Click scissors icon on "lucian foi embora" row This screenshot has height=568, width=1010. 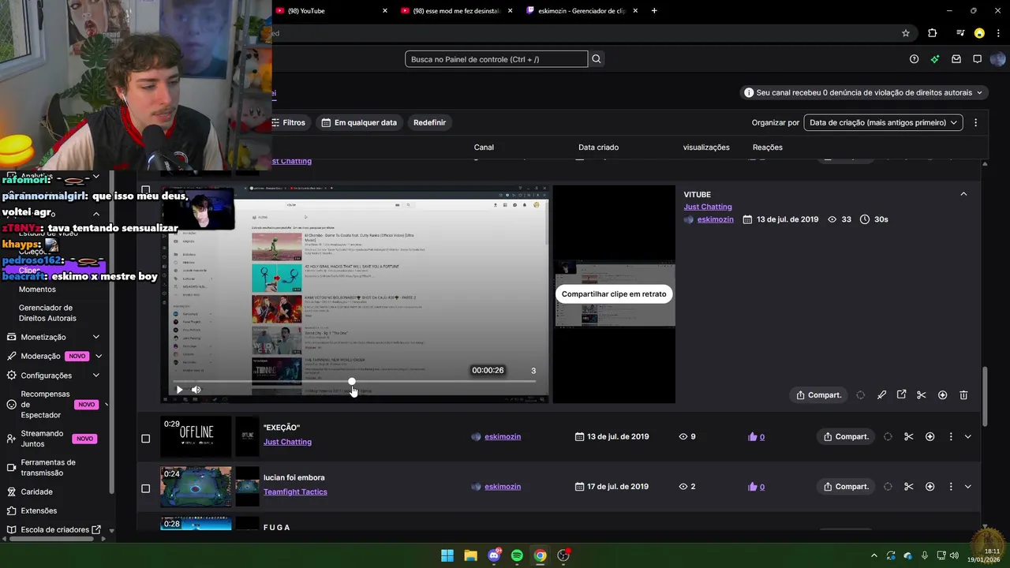pyautogui.click(x=908, y=487)
